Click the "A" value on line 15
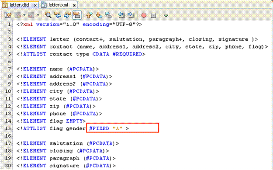The height and width of the screenshot is (170, 273). point(117,128)
